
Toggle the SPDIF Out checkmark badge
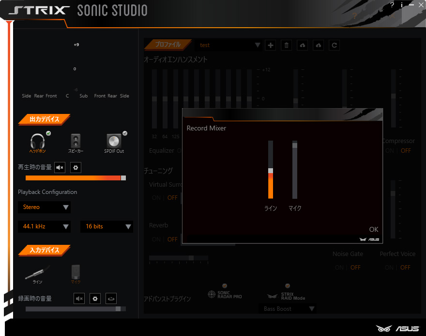[x=125, y=133]
